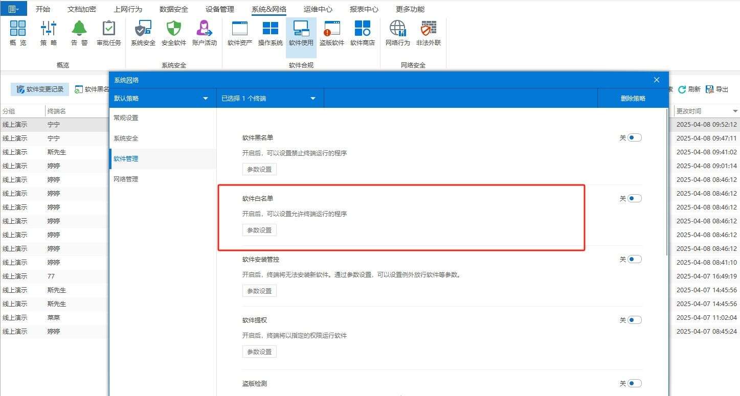Screen dimensions: 740x396
Task: Click the 软件使用 icon
Action: [301, 32]
